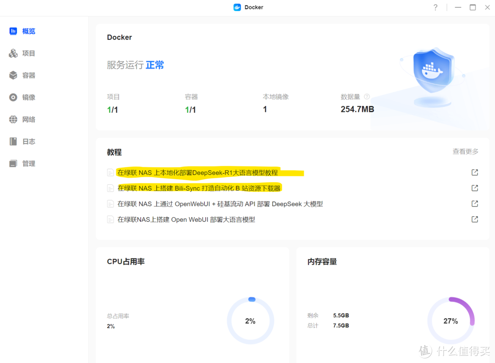The width and height of the screenshot is (495, 363).
Task: Click the help question mark icon
Action: pos(435,7)
